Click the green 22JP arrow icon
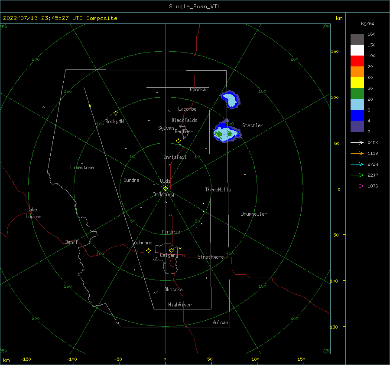390x365 pixels. click(357, 175)
